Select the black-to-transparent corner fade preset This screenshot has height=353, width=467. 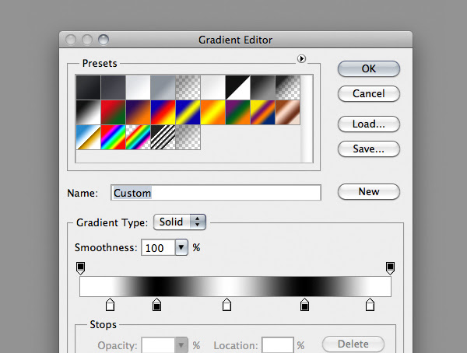pyautogui.click(x=288, y=88)
